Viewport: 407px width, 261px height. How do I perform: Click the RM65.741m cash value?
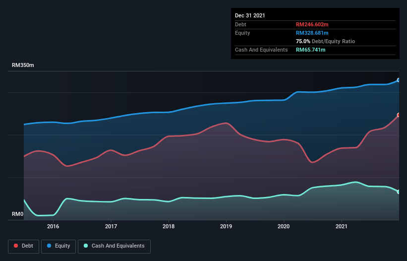coord(310,50)
